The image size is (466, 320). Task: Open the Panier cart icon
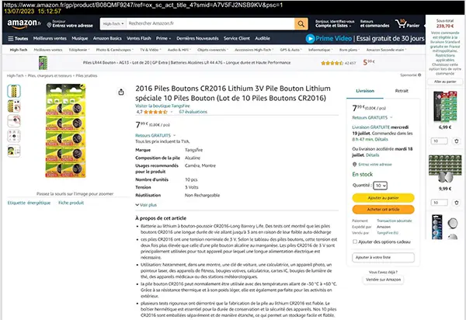(408, 24)
